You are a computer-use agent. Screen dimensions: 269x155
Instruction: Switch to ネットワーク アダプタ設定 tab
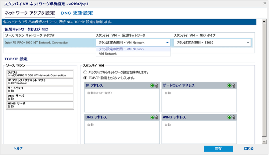click(x=30, y=13)
